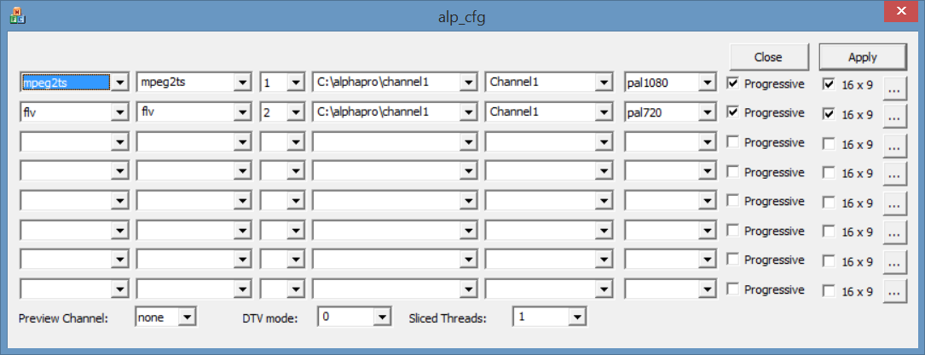Select the highlighted mpeg2ts text field
Image resolution: width=925 pixels, height=355 pixels.
pyautogui.click(x=66, y=83)
